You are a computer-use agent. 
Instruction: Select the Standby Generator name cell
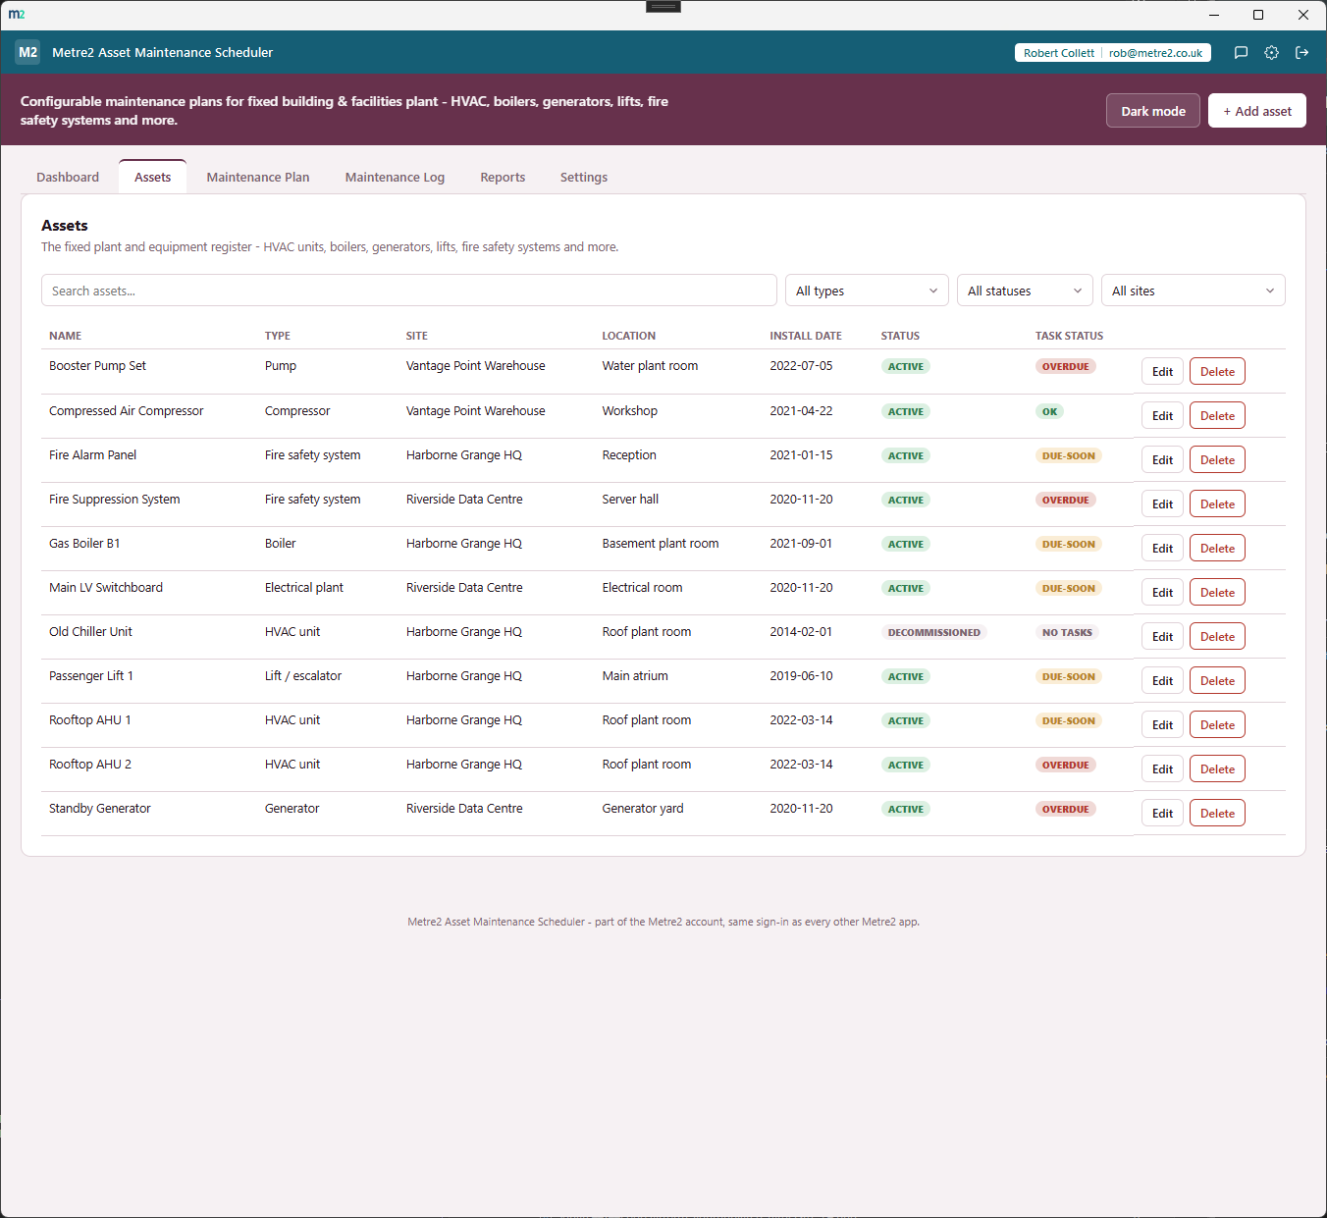[100, 809]
